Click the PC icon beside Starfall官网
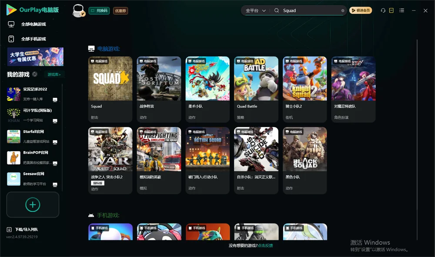The height and width of the screenshot is (257, 435). (55, 142)
